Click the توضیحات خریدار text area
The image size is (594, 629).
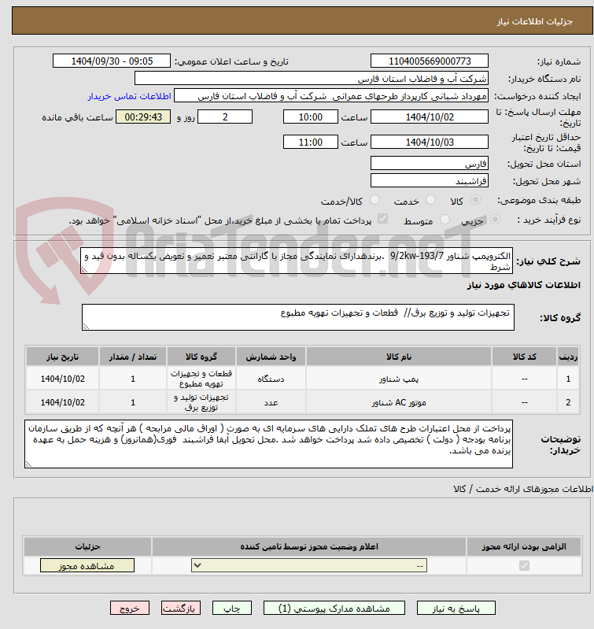268,444
